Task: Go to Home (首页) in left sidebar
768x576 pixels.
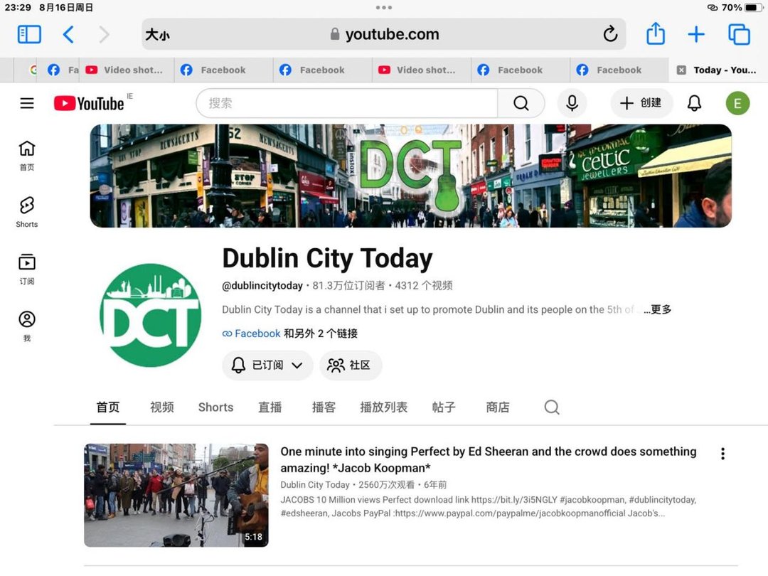Action: tap(27, 156)
